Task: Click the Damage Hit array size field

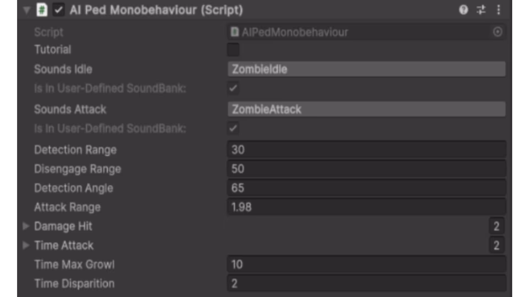Action: tap(496, 226)
